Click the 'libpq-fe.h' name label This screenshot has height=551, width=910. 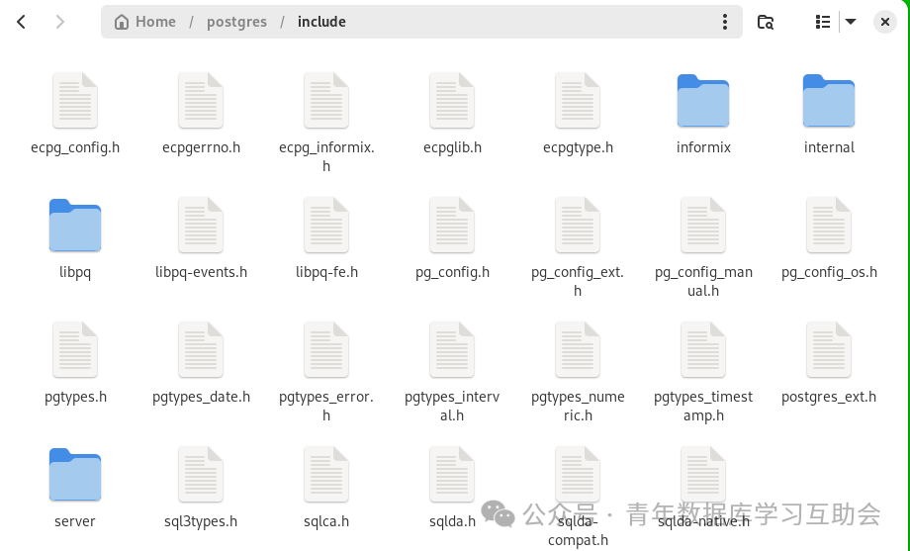(x=326, y=272)
